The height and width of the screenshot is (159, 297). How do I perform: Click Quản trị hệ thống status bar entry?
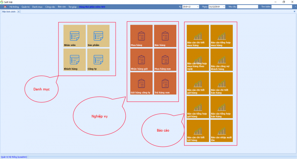point(14,157)
